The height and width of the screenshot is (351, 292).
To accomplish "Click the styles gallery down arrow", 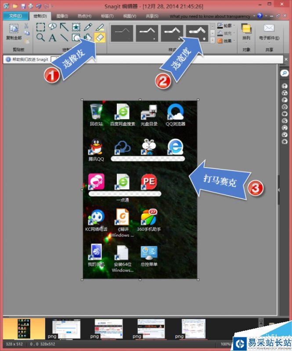I will [213, 34].
